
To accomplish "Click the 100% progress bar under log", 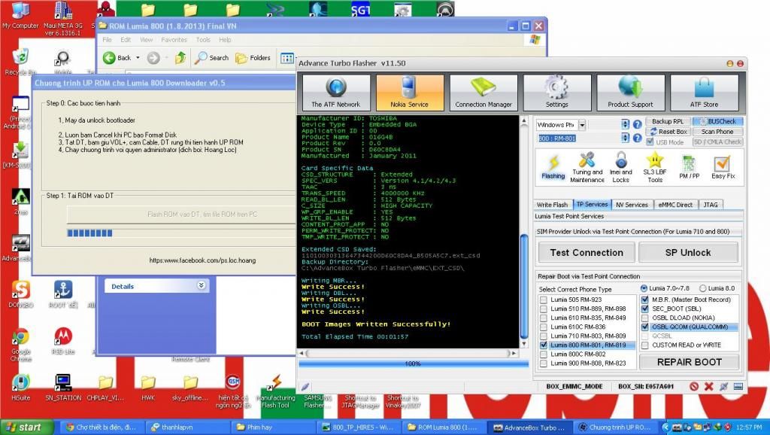I will 414,364.
